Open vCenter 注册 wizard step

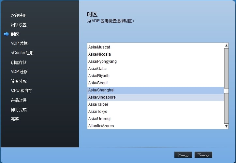pos(22,53)
